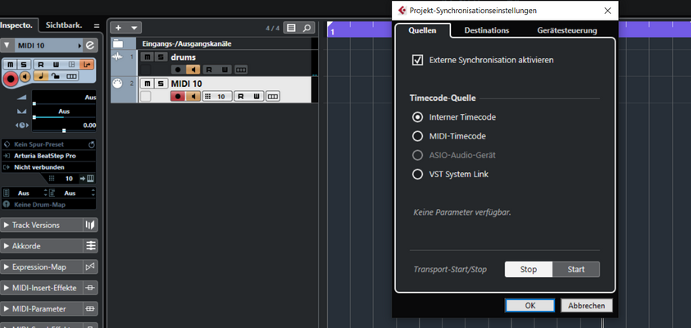Image resolution: width=691 pixels, height=328 pixels.
Task: Click the folder icon of Eingangs-/Ausgangskanäle
Action: tap(117, 43)
